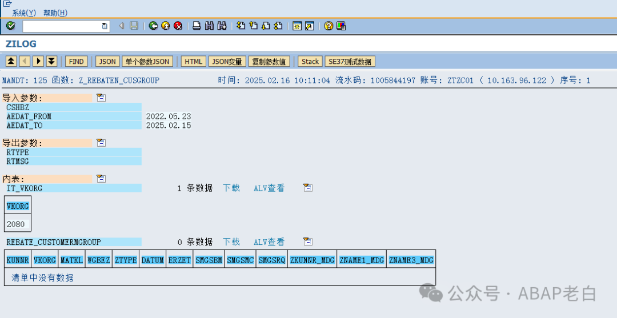Click the Next Page icon in system toolbar
The width and height of the screenshot is (617, 318).
click(266, 26)
